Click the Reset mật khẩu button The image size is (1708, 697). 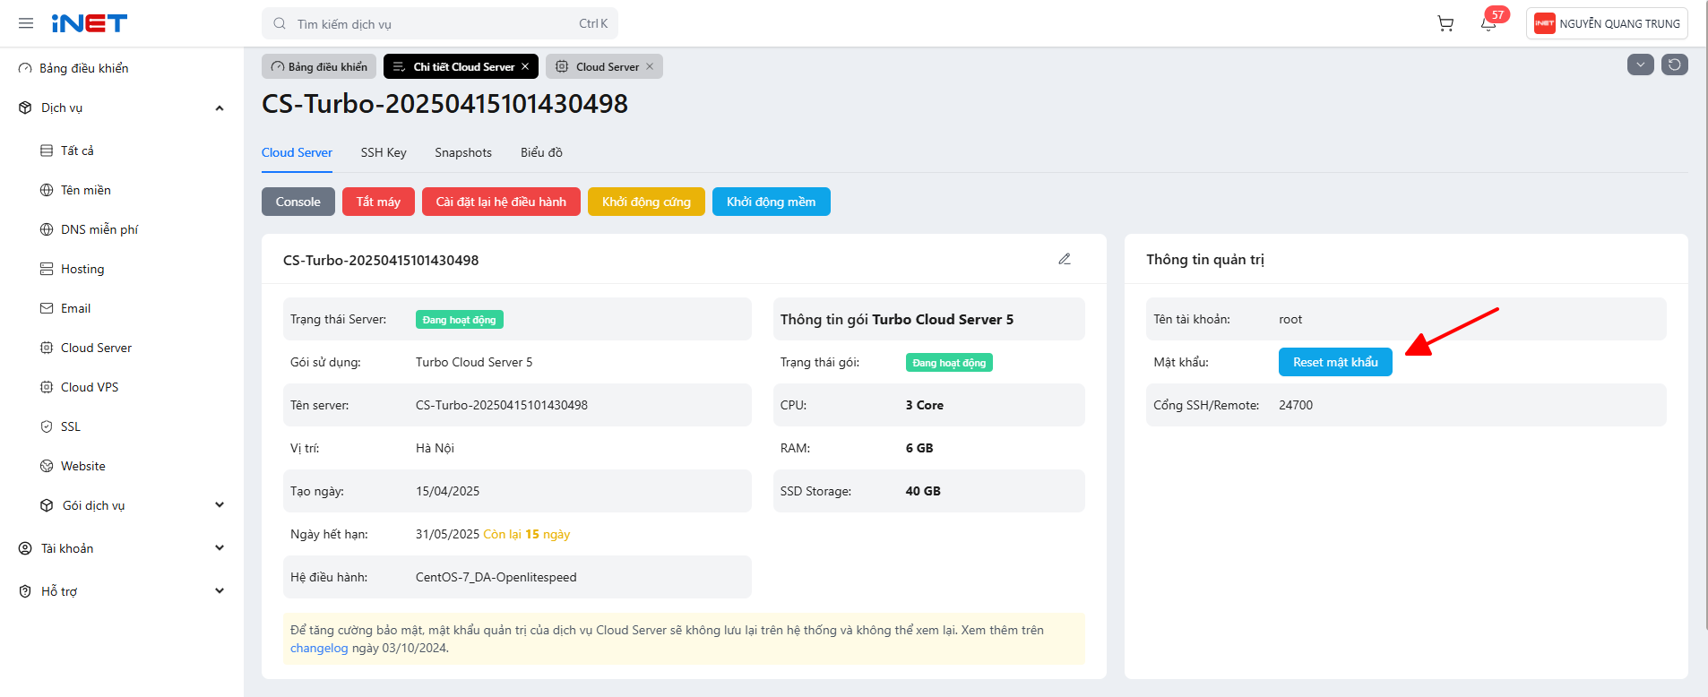[1334, 362]
